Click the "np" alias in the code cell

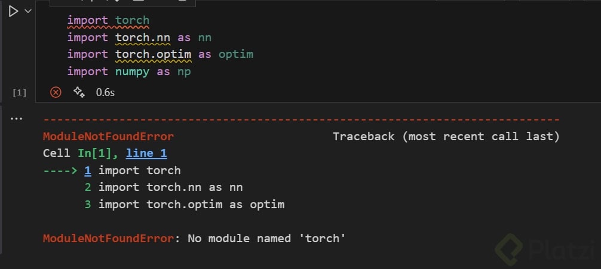tap(183, 72)
